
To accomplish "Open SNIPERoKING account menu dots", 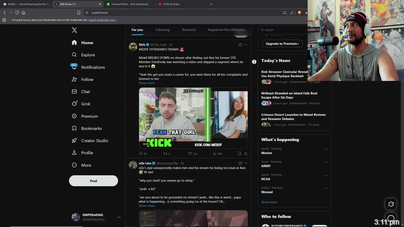I will point(119,217).
